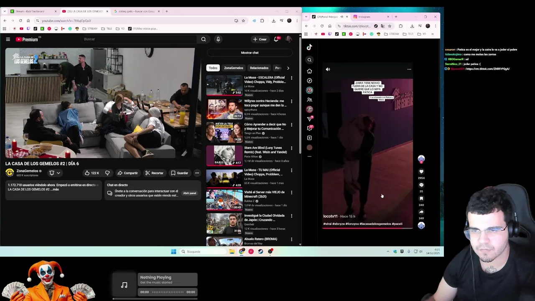The image size is (535, 301).
Task: Click the Crear button on YouTube
Action: [x=260, y=39]
